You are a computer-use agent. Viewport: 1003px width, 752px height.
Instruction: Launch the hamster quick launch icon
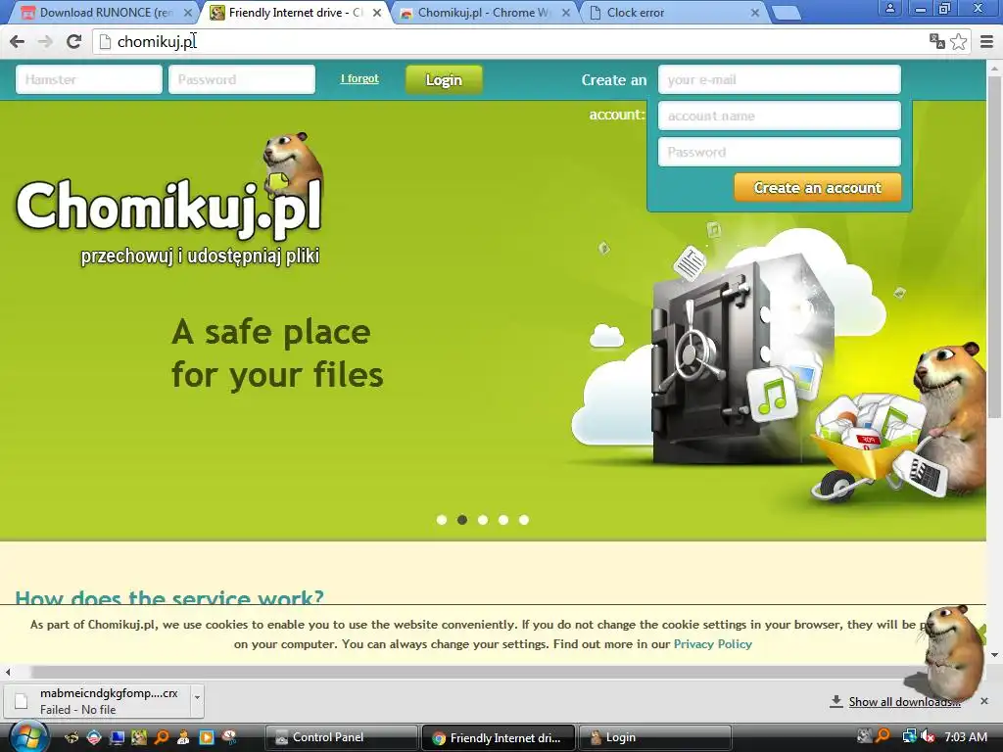point(139,737)
